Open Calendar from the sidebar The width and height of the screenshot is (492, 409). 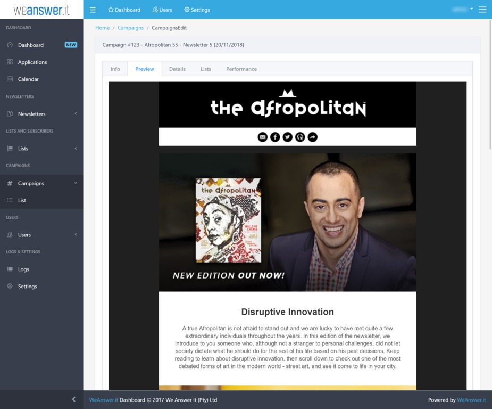coord(28,79)
